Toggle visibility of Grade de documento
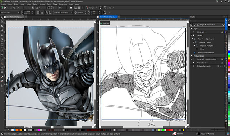This screenshot has height=136, width=230. [218, 66]
